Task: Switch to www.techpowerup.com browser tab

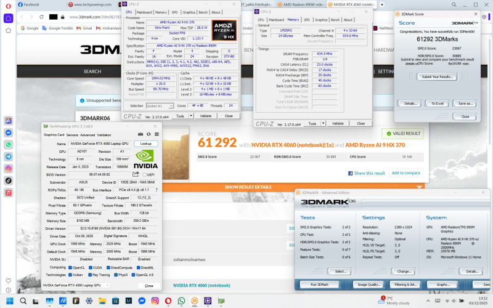Action: [x=92, y=5]
